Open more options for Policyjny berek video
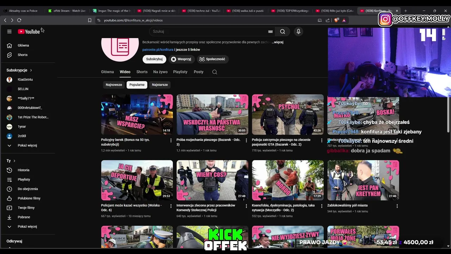The width and height of the screenshot is (451, 254). click(171, 140)
